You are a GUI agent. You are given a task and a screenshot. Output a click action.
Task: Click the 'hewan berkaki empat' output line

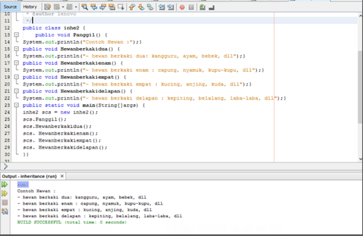click(85, 210)
